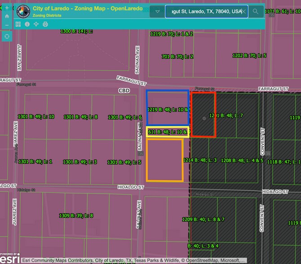Click the find my location button

tap(7, 36)
